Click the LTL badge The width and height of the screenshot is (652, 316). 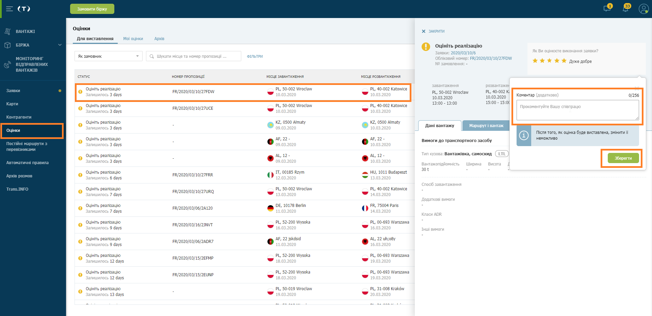coord(502,154)
